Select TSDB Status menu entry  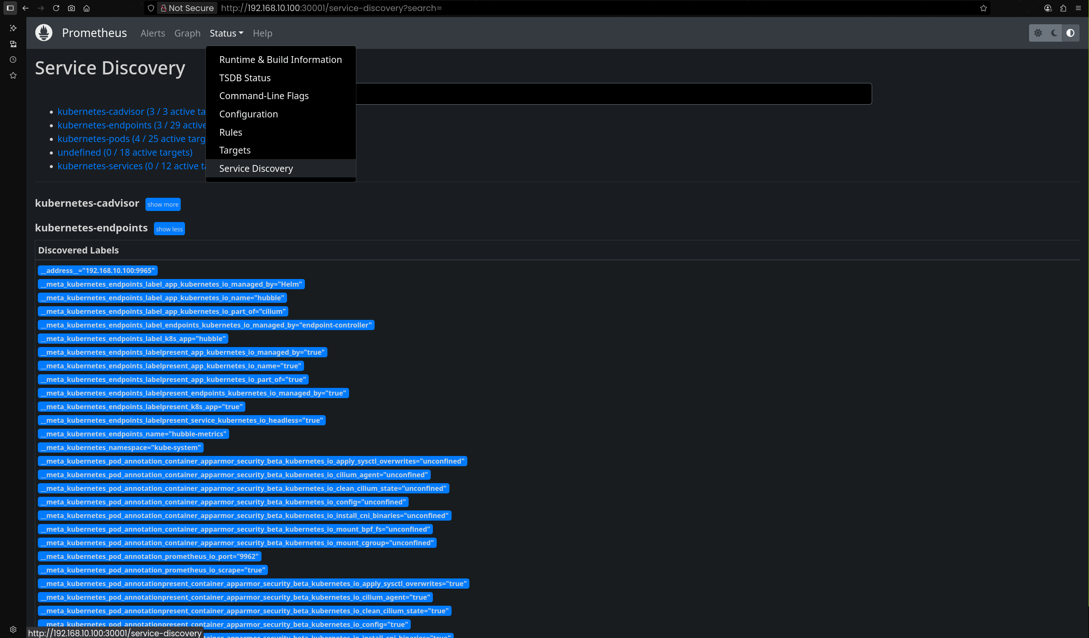tap(281, 78)
